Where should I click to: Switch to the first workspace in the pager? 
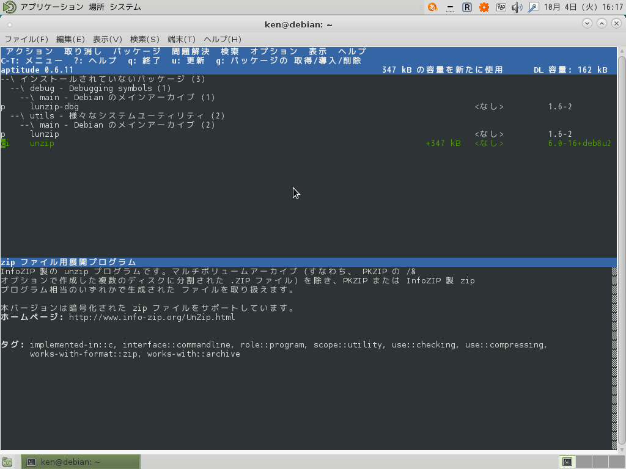click(567, 462)
